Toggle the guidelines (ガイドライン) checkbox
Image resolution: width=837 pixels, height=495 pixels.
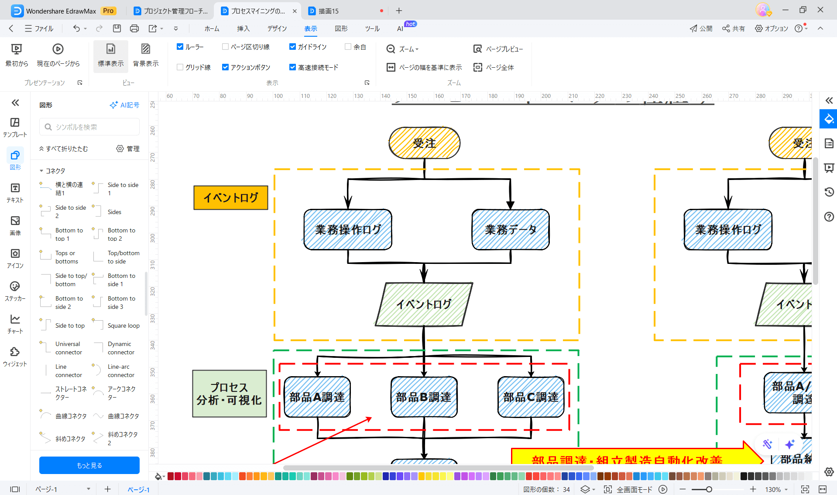click(x=292, y=47)
